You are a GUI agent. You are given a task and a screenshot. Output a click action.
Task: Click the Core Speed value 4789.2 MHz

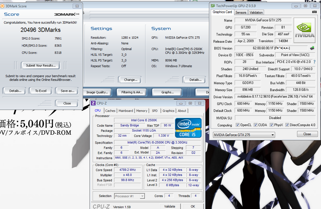127,170
